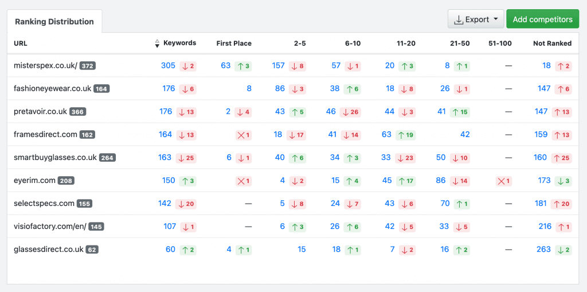
Task: Click the 366 badge beside pretavoir.co.uk
Action: pos(78,112)
